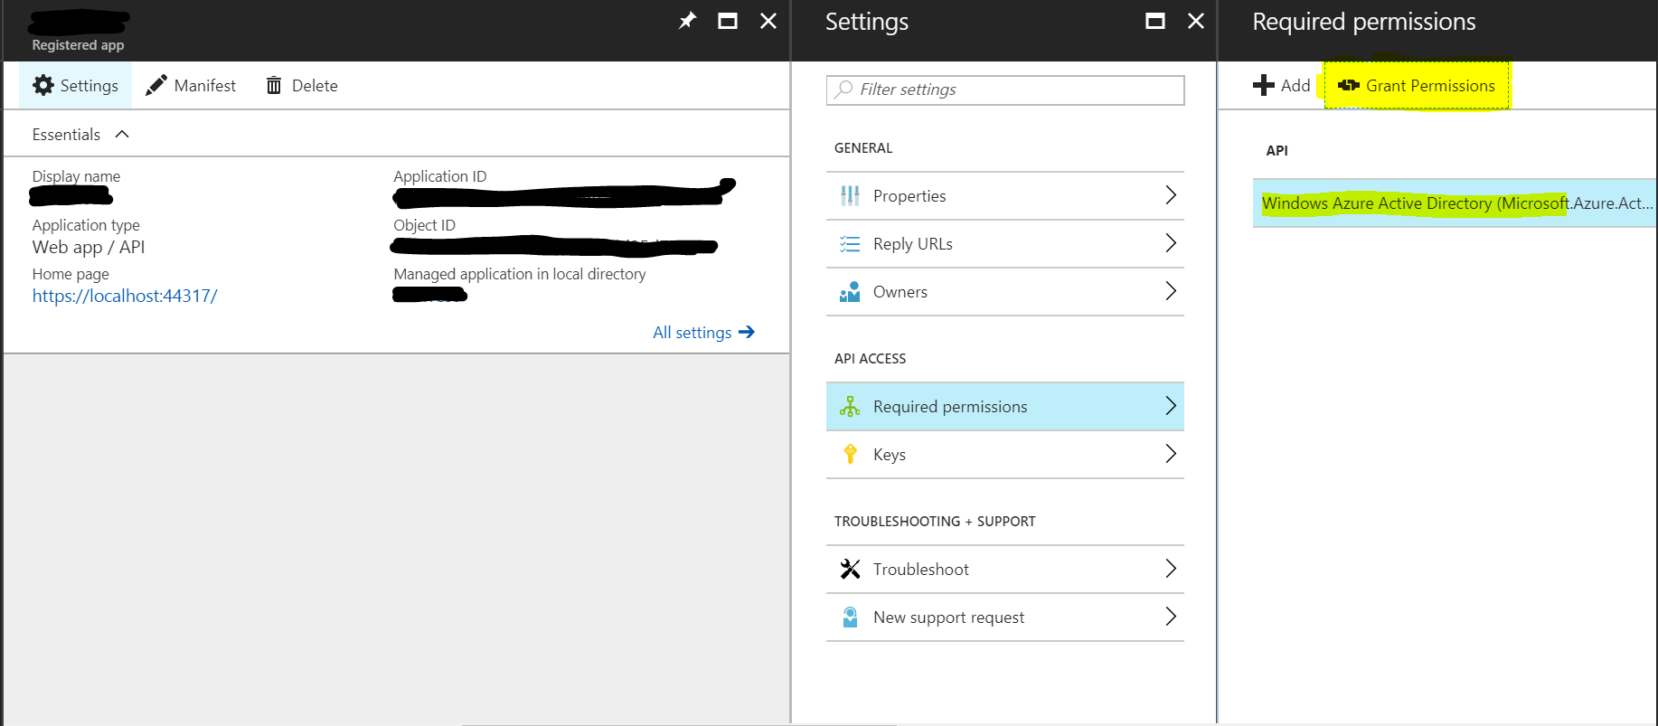Click the Troubleshoot settings label

(x=921, y=569)
